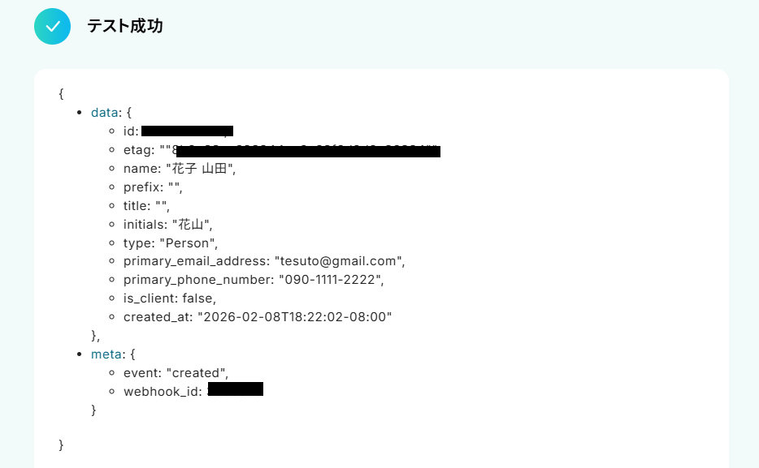The height and width of the screenshot is (468, 759).
Task: Click the initials value 花山
Action: pyautogui.click(x=192, y=225)
